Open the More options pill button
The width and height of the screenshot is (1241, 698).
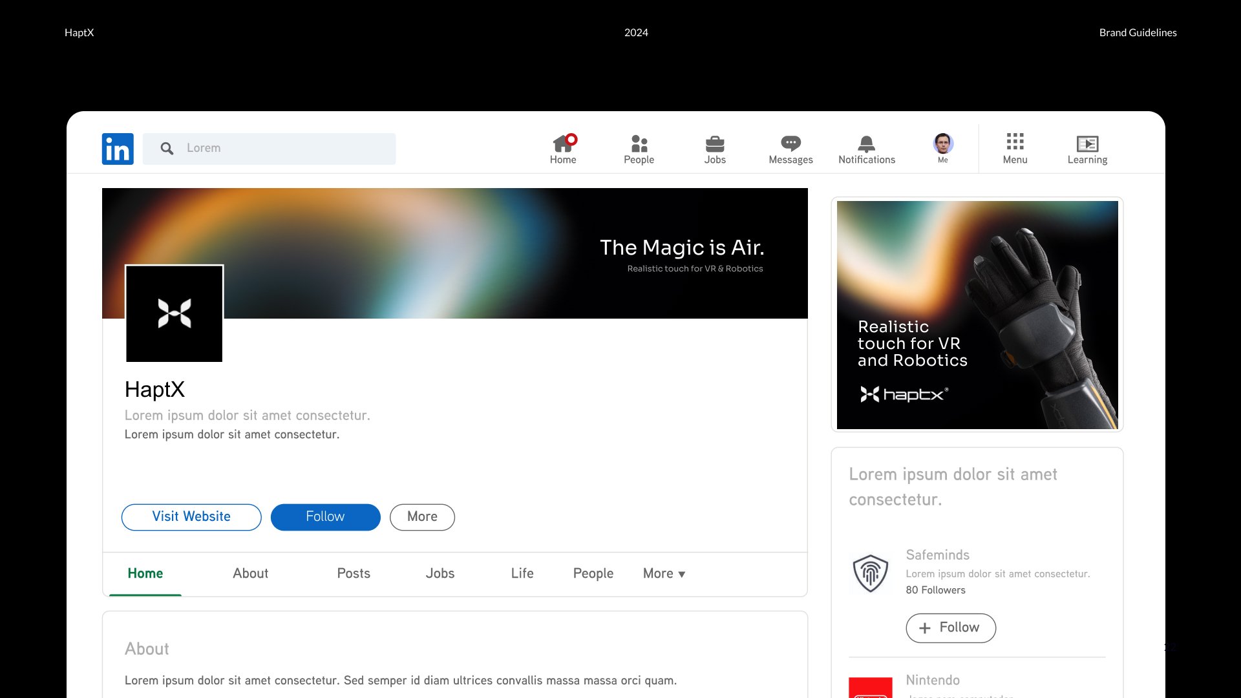pos(422,517)
